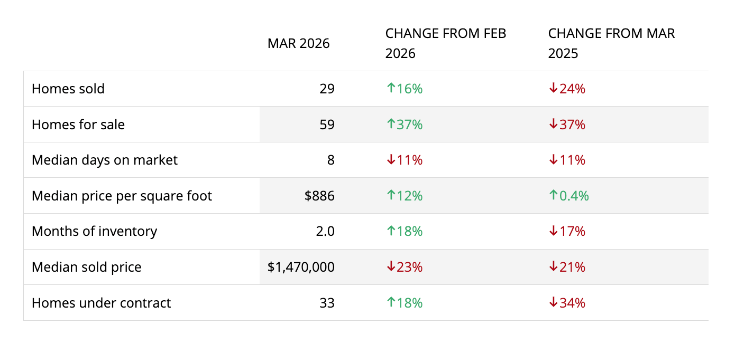This screenshot has width=735, height=363.
Task: Click the Homes under contract label
Action: [102, 303]
